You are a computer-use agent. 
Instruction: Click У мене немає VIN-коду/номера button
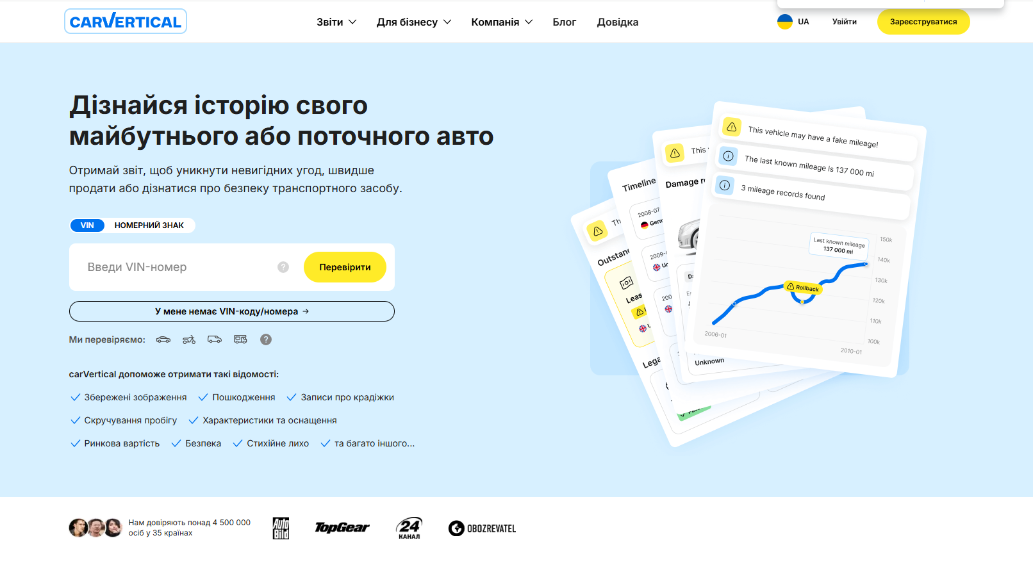tap(232, 311)
